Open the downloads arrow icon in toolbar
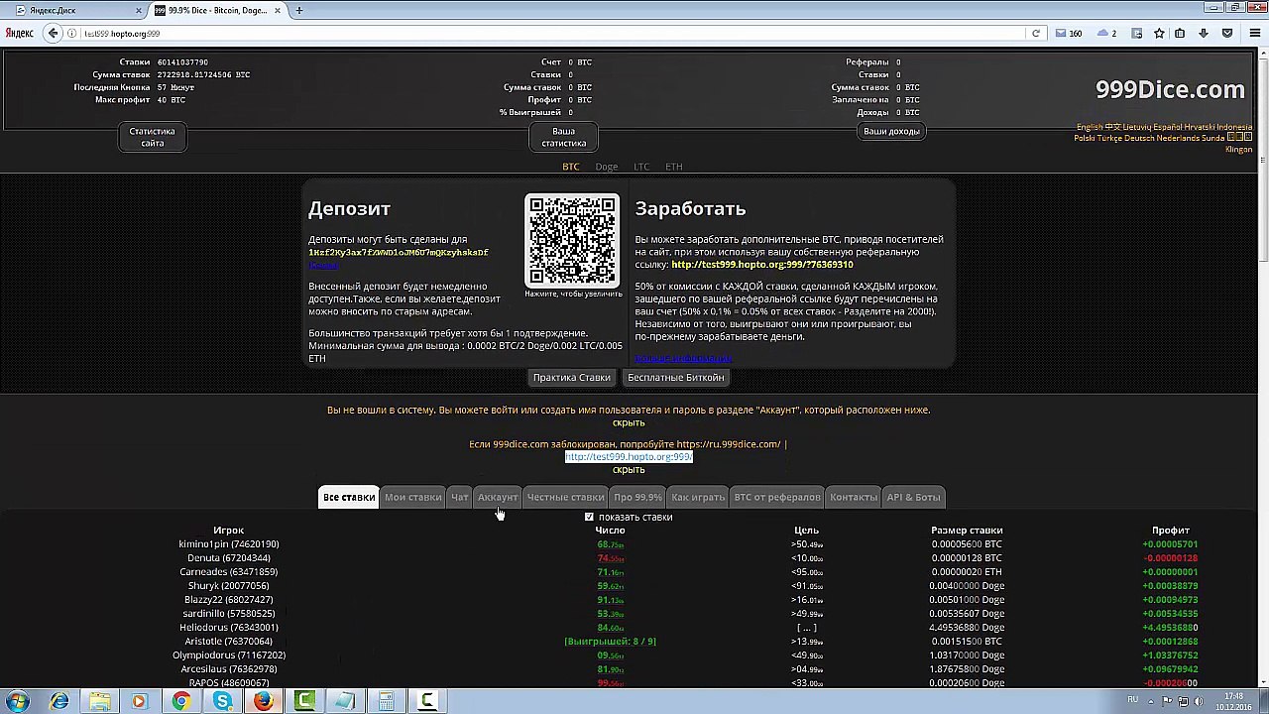 click(1204, 33)
